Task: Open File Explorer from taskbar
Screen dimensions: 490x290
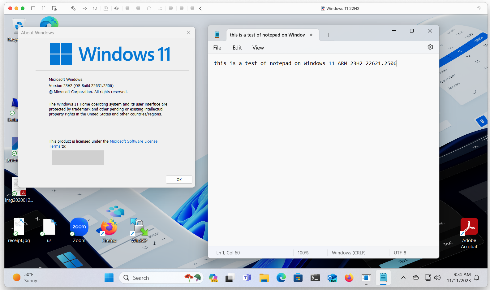Action: coord(264,278)
